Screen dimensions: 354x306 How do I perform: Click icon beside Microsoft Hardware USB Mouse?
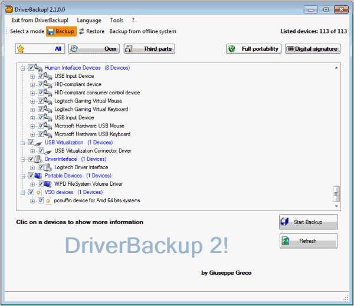point(48,126)
